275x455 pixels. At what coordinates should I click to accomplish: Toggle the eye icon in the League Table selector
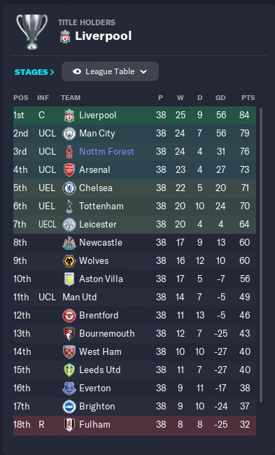click(77, 71)
